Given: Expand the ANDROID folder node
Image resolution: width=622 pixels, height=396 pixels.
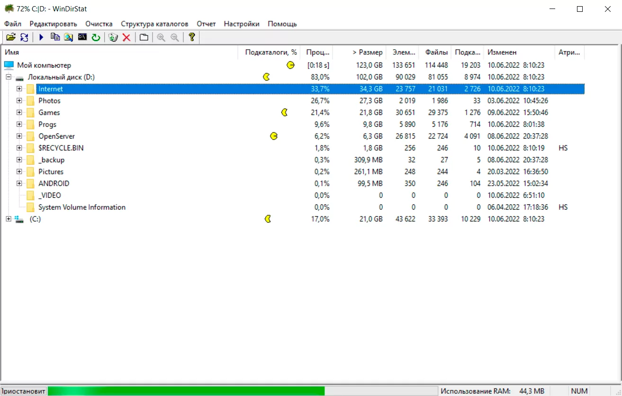Looking at the screenshot, I should (19, 183).
